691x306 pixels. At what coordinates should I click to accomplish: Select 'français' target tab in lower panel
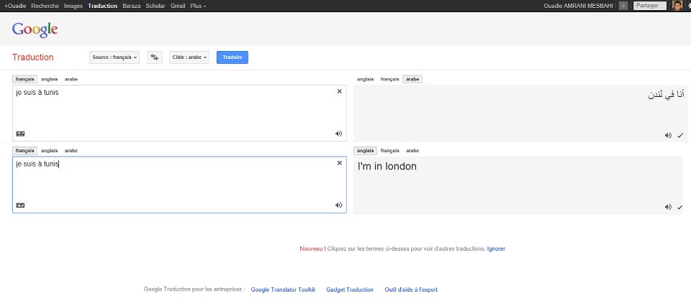point(389,150)
